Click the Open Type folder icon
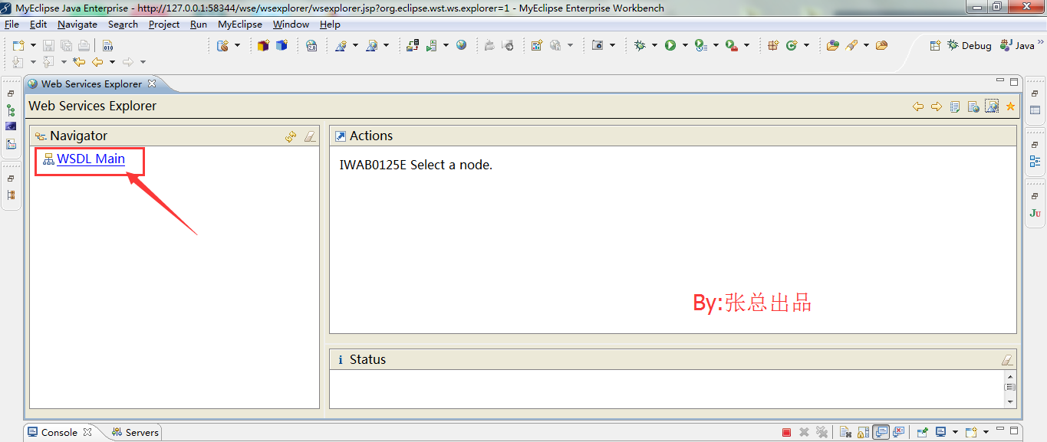The image size is (1047, 442). 833,46
